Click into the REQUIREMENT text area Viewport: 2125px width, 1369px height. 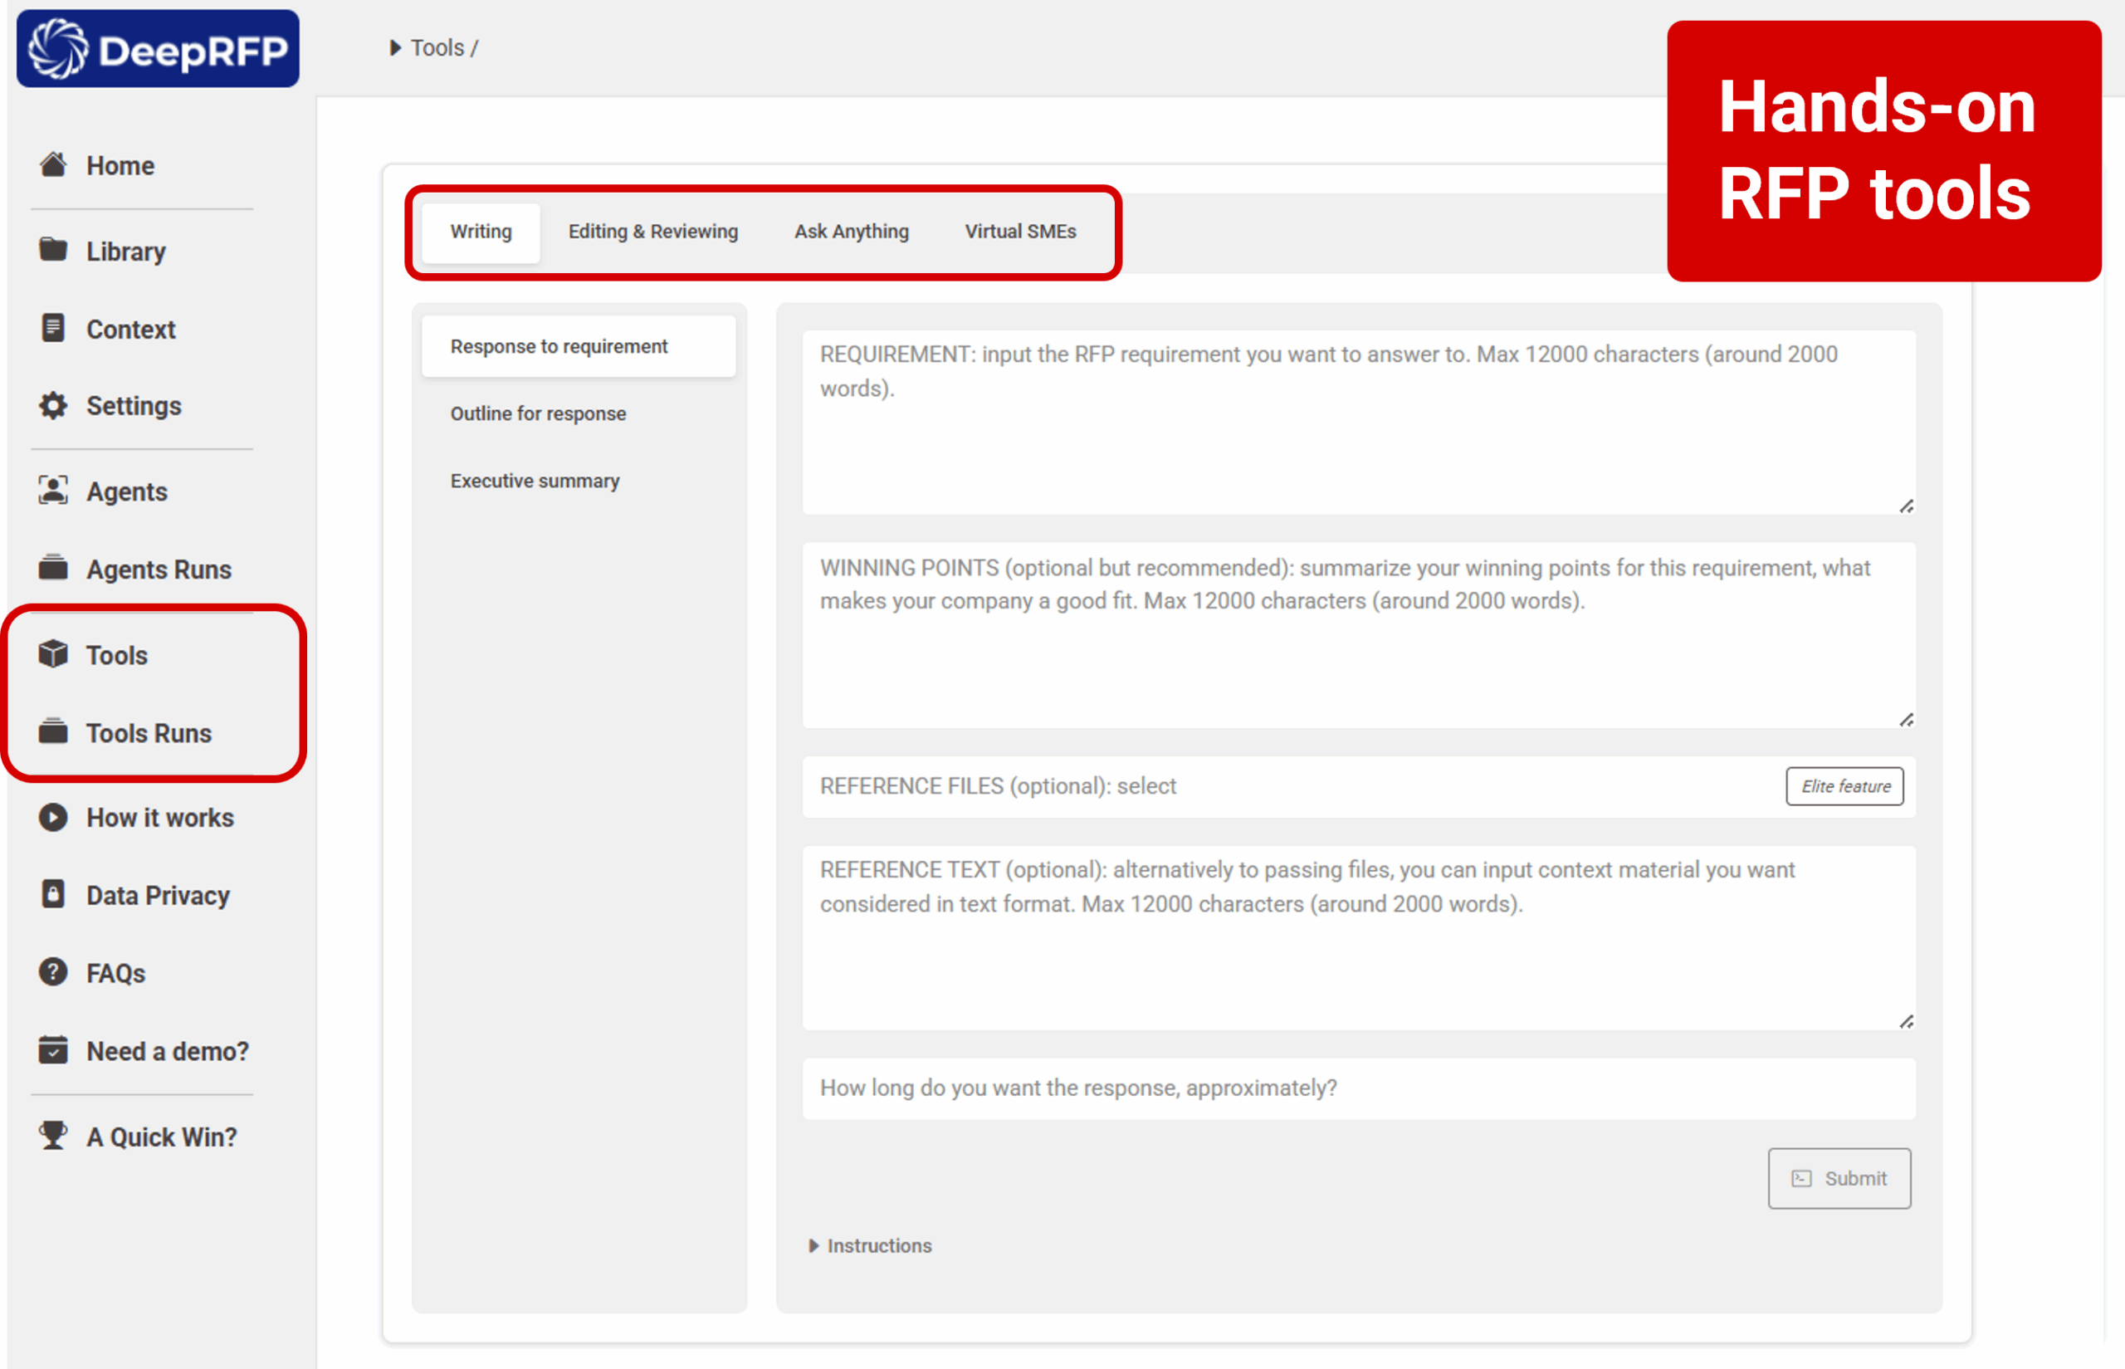coord(1357,423)
